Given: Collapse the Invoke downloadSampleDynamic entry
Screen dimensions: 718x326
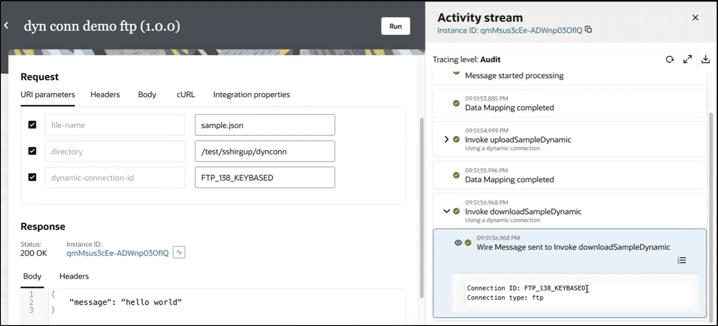Looking at the screenshot, I should tap(446, 211).
